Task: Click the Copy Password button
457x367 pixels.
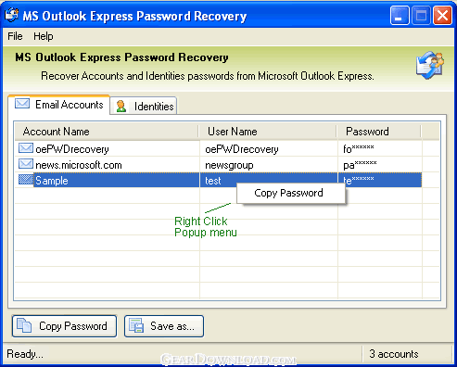Action: coord(64,326)
